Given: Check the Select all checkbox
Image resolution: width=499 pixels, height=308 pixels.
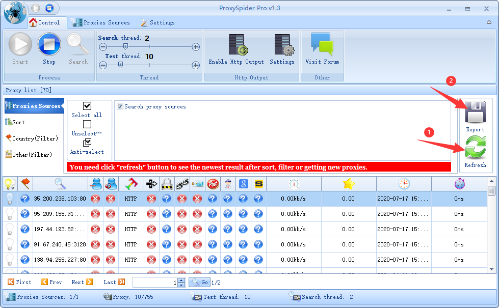Looking at the screenshot, I should click(87, 106).
